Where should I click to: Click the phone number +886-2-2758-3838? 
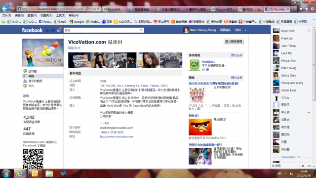[x=112, y=132]
